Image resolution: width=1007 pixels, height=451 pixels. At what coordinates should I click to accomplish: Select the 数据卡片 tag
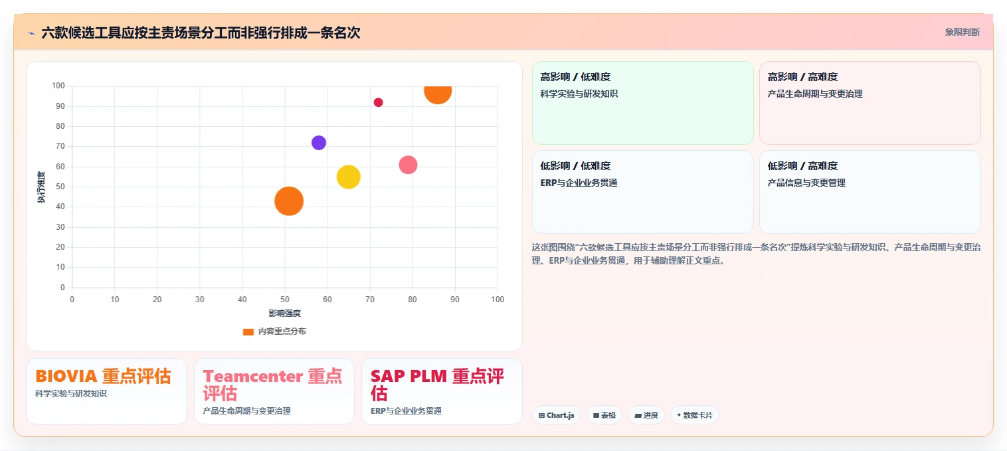695,415
